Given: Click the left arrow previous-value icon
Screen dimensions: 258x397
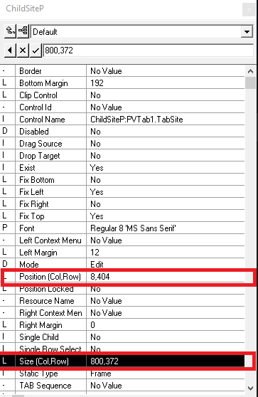Looking at the screenshot, I should tap(10, 51).
